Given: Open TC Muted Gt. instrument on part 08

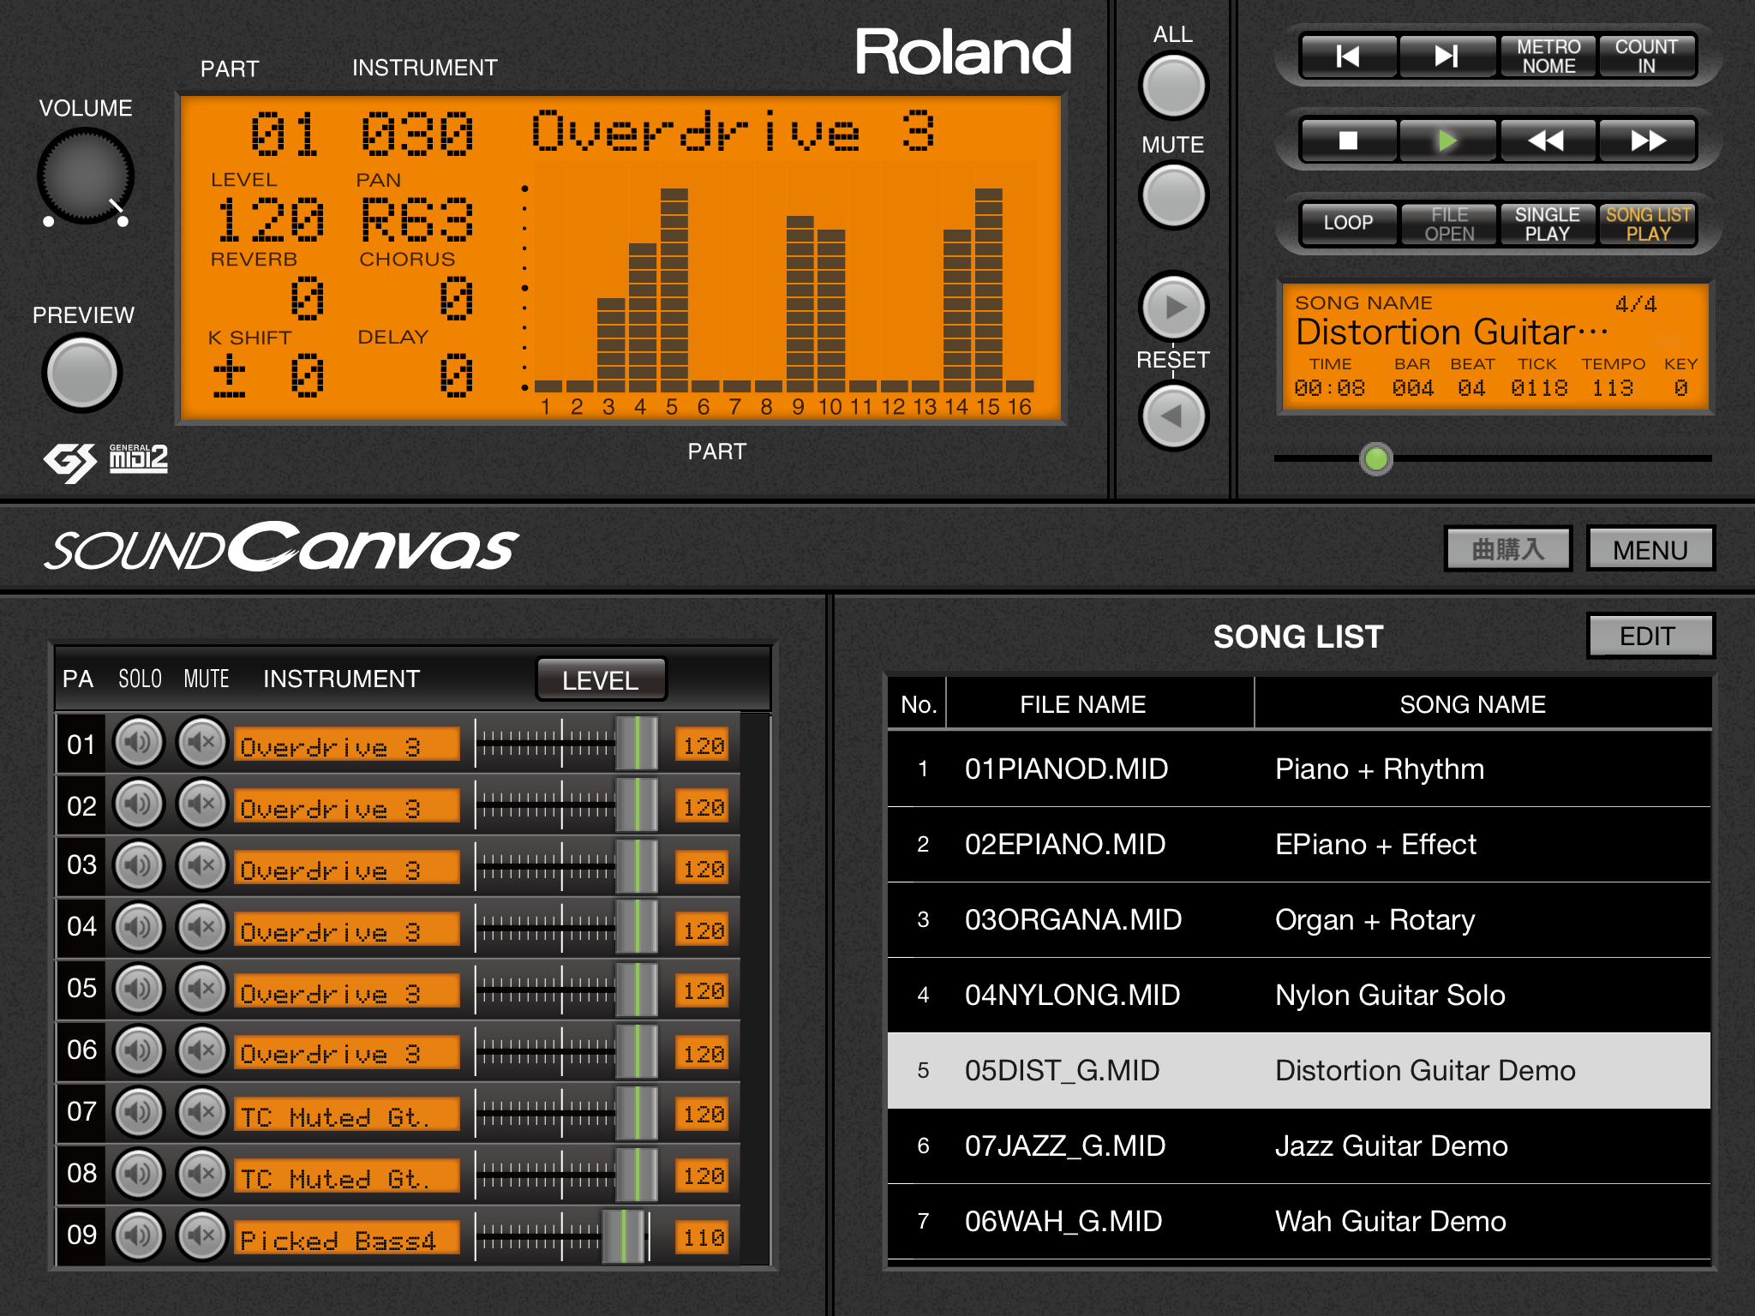Looking at the screenshot, I should click(347, 1176).
